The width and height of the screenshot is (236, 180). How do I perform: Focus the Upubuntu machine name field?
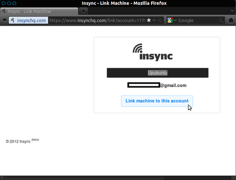(157, 73)
